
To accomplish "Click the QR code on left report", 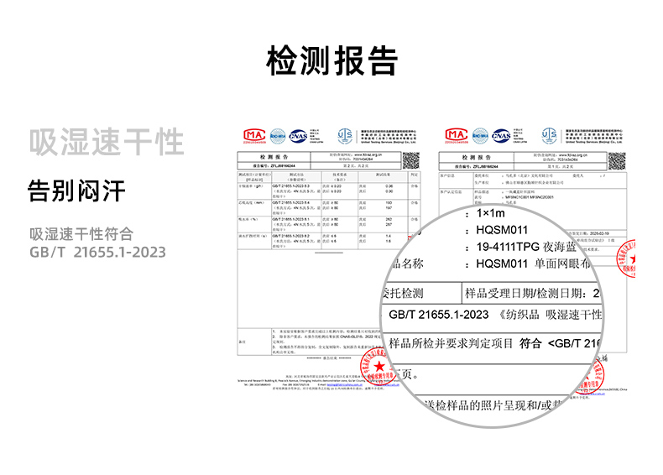I will 410,161.
